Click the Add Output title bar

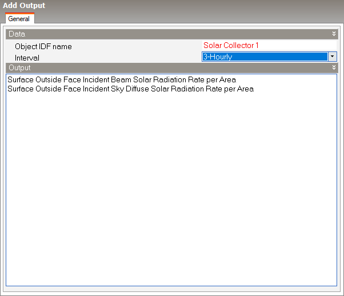[x=171, y=5]
